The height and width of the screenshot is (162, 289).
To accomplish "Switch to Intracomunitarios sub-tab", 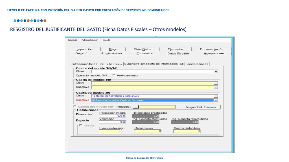I will pos(85,64).
